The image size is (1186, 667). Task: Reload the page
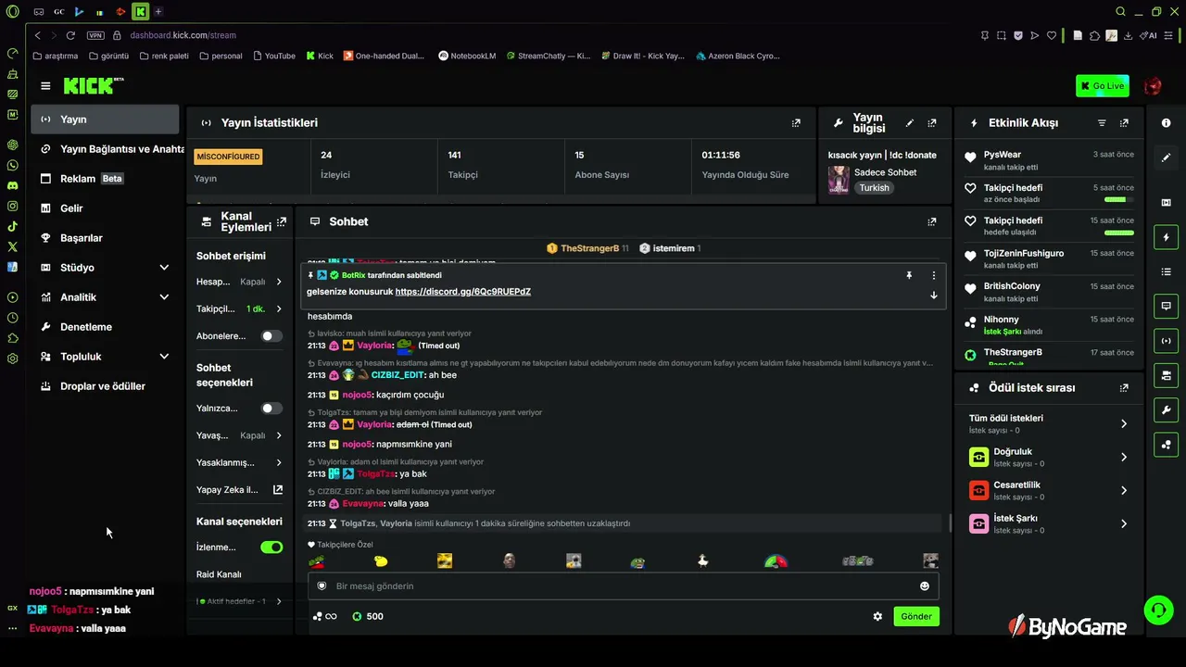pyautogui.click(x=70, y=35)
